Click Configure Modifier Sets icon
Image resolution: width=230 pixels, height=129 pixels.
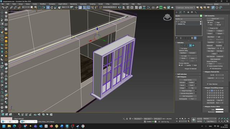[x=192, y=38]
